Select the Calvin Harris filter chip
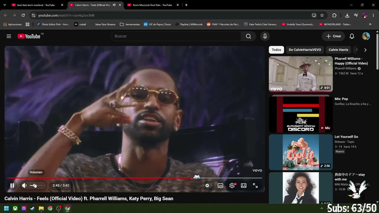The height and width of the screenshot is (213, 379). [338, 50]
